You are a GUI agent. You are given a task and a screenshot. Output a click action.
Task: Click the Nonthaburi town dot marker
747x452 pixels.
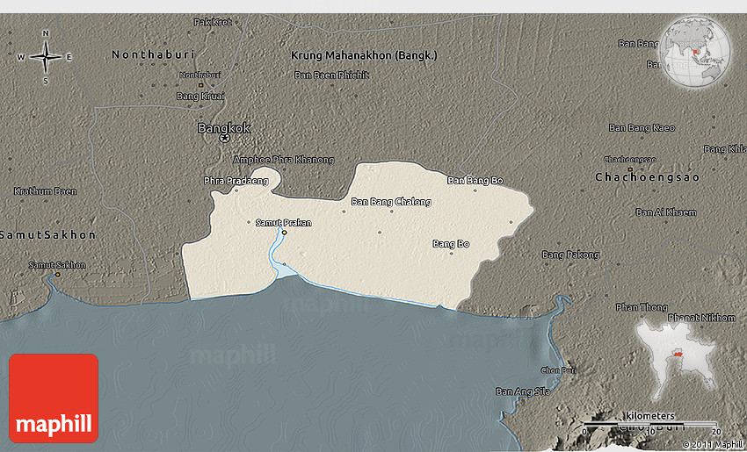(x=200, y=84)
